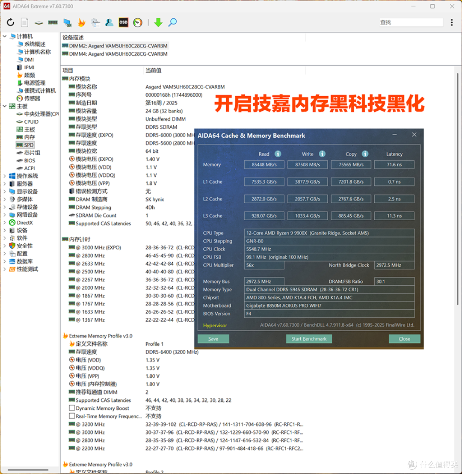This screenshot has height=474, width=462.
Task: Click the motherboard toolbar icon
Action: 38,23
